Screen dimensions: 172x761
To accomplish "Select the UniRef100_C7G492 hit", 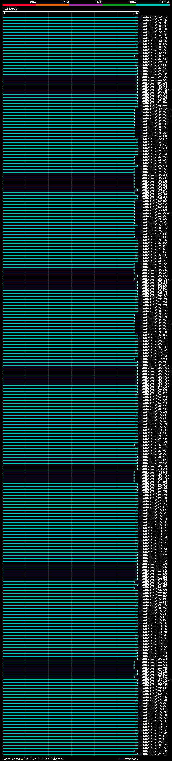I will (x=154, y=237).
